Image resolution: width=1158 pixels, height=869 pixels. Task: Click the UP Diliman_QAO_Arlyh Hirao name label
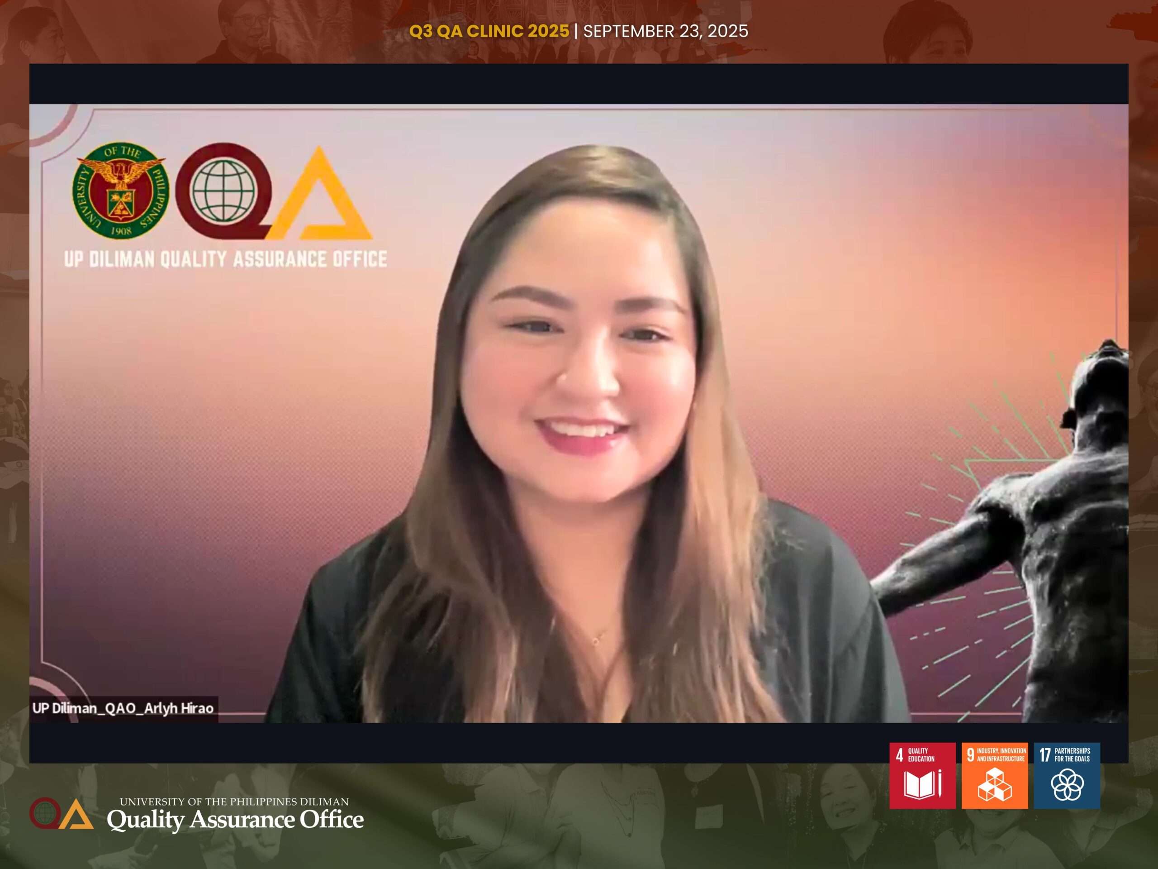click(x=123, y=708)
